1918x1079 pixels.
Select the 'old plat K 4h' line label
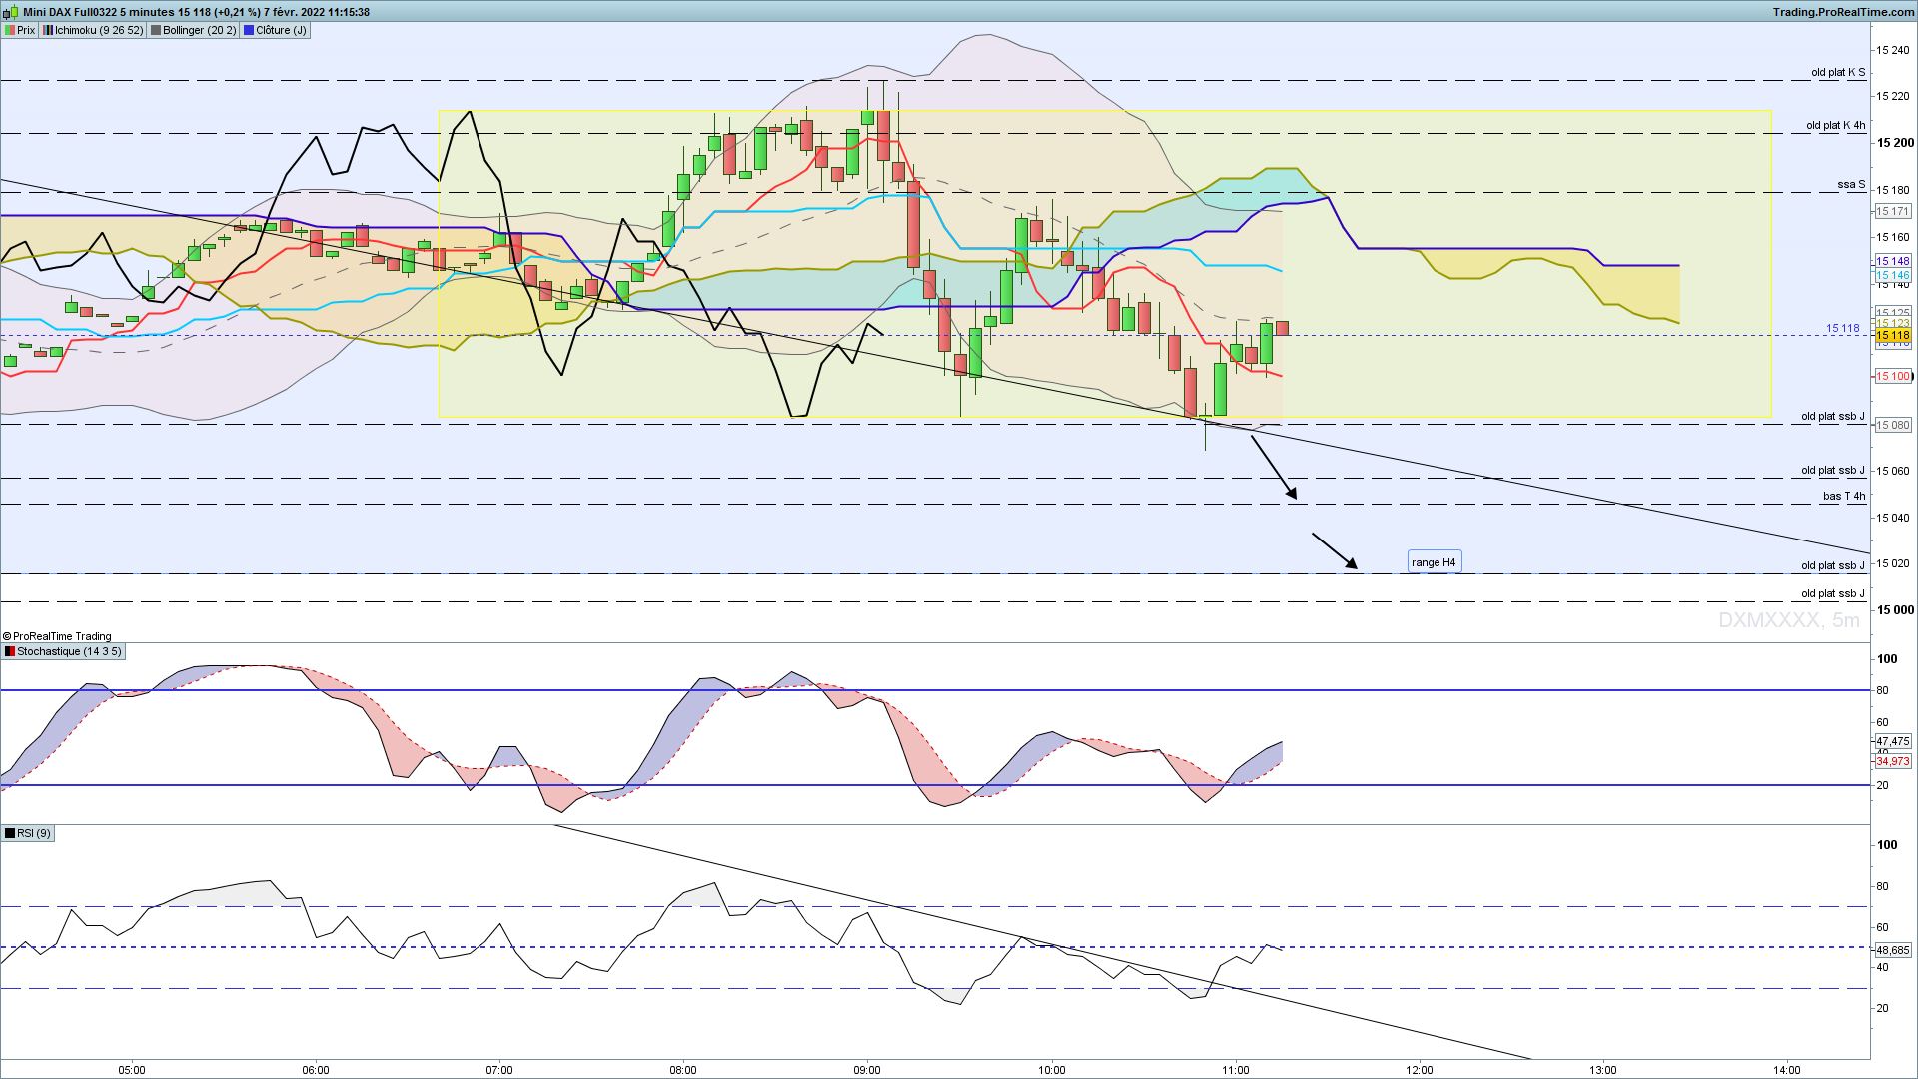[1835, 125]
